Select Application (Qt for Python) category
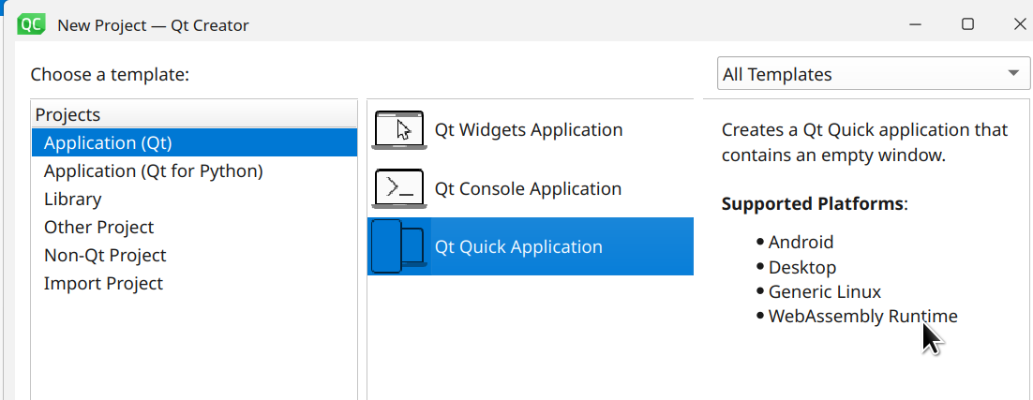 (x=153, y=171)
